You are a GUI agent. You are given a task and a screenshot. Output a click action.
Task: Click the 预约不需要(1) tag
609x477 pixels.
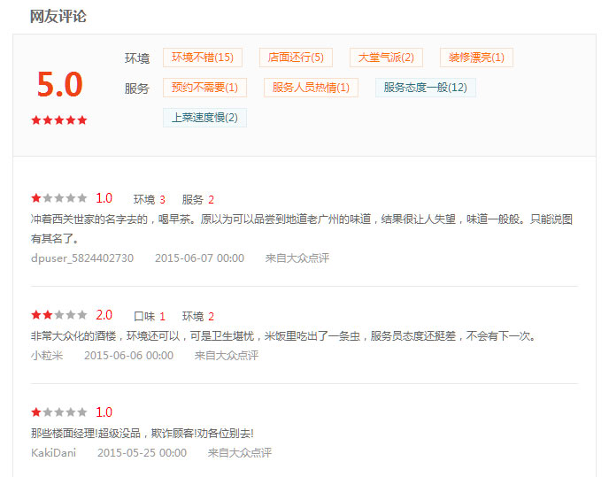click(204, 88)
